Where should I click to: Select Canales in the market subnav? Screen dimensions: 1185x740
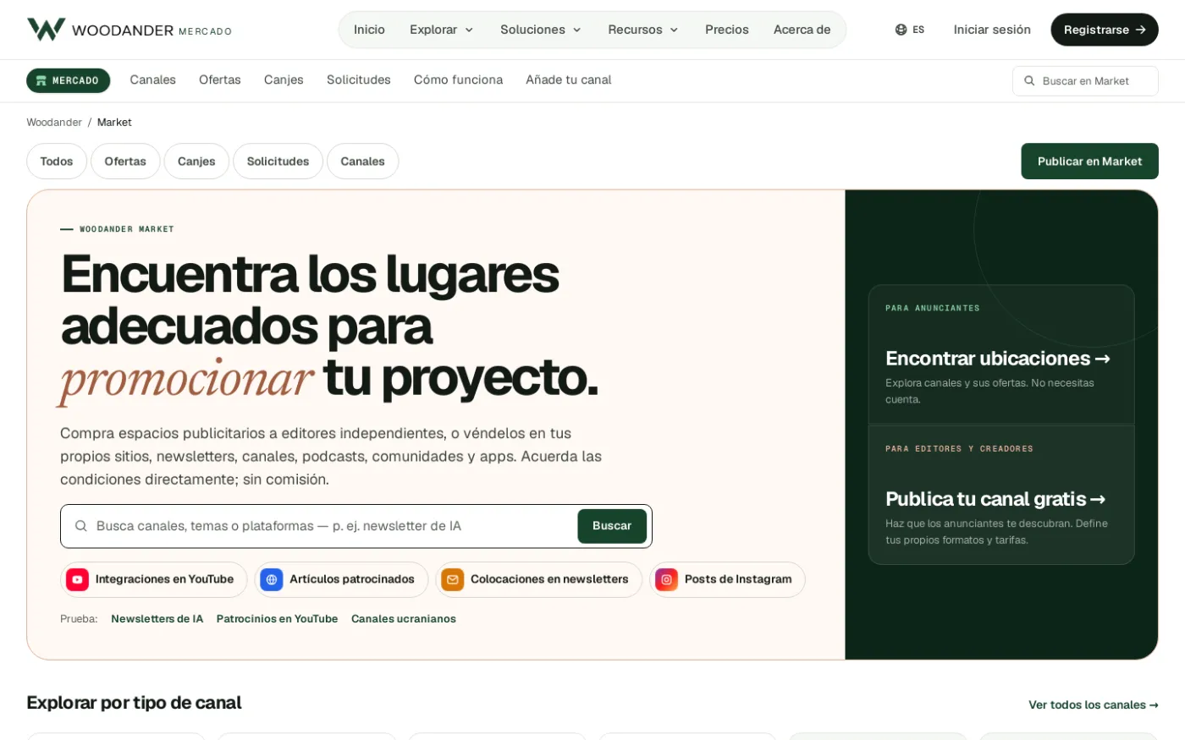coord(153,80)
